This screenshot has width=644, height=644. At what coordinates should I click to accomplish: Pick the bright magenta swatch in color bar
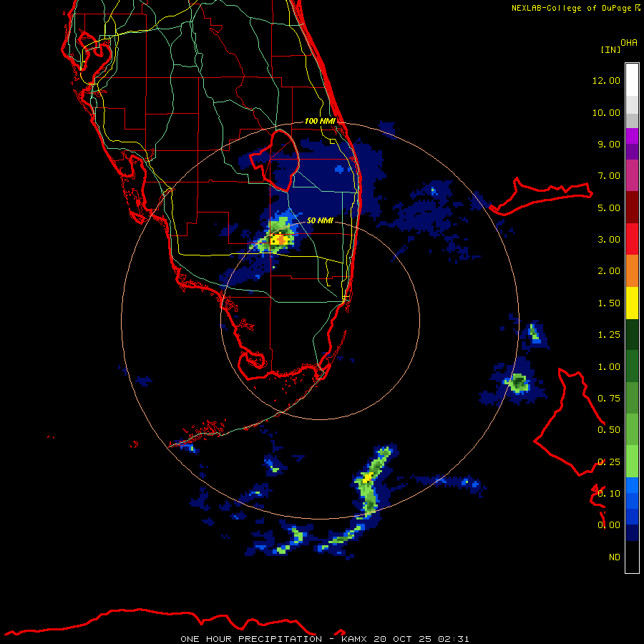coord(632,136)
